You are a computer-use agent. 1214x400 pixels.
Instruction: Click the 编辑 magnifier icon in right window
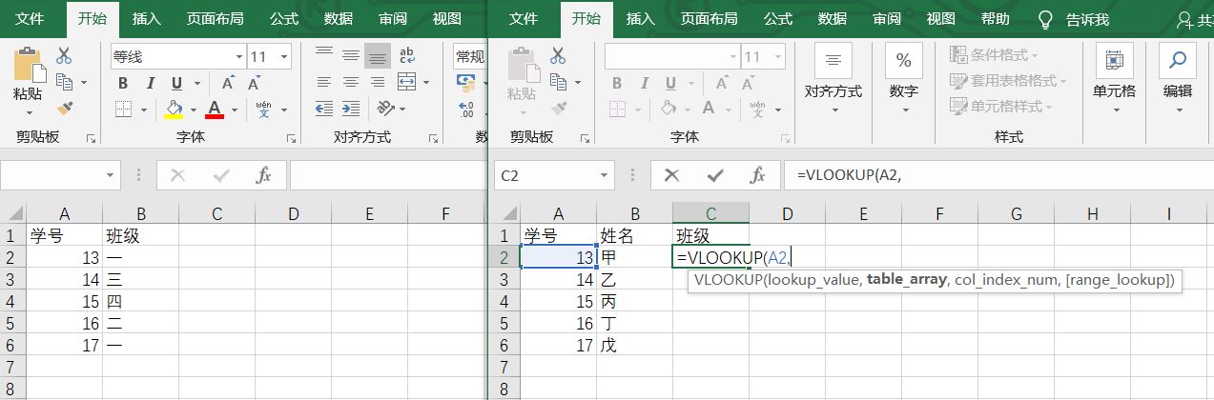point(1178,61)
